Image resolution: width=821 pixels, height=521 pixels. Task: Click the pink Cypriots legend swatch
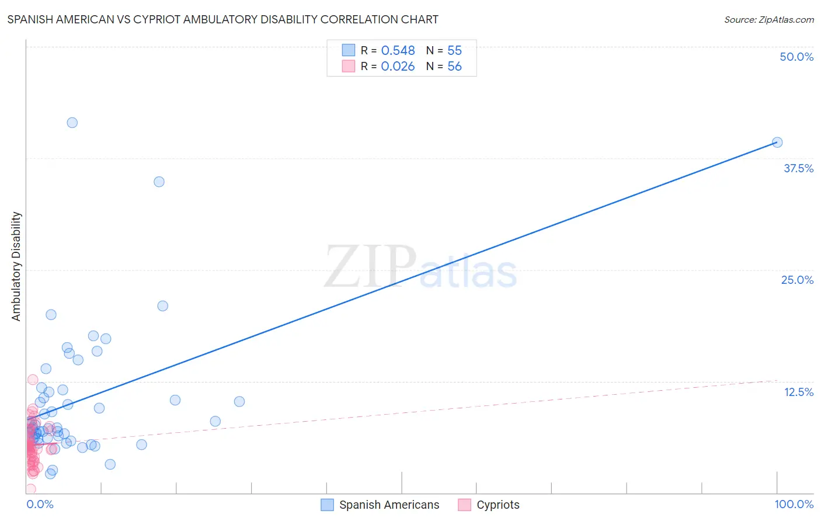464,505
